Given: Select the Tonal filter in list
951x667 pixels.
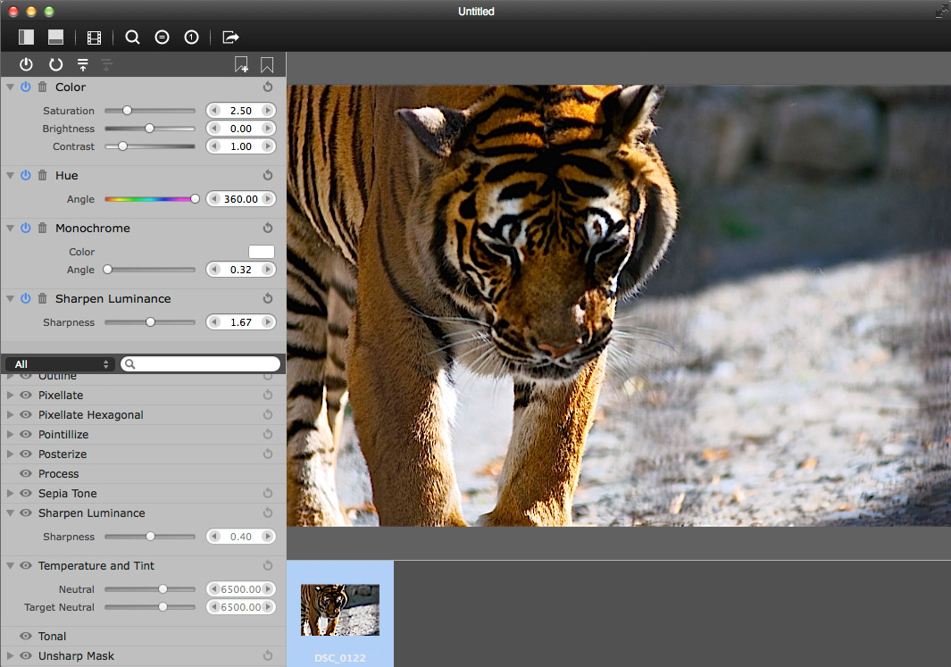Looking at the screenshot, I should (52, 636).
